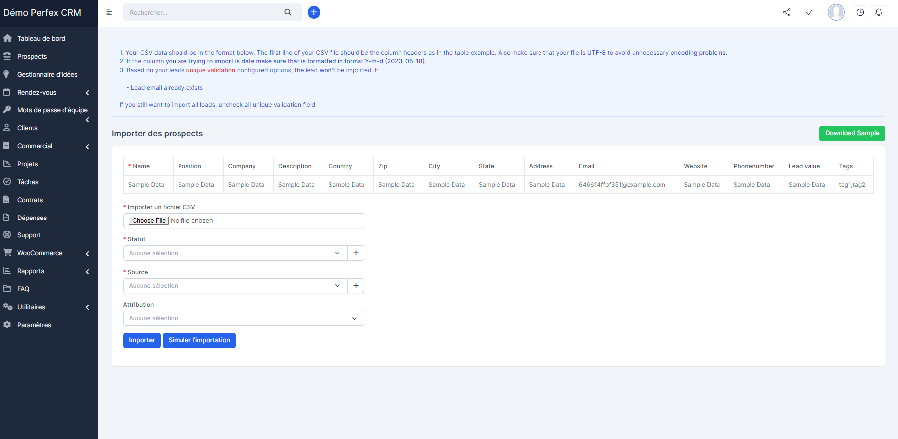
Task: Click the Commercial sidebar icon
Action: click(x=6, y=146)
